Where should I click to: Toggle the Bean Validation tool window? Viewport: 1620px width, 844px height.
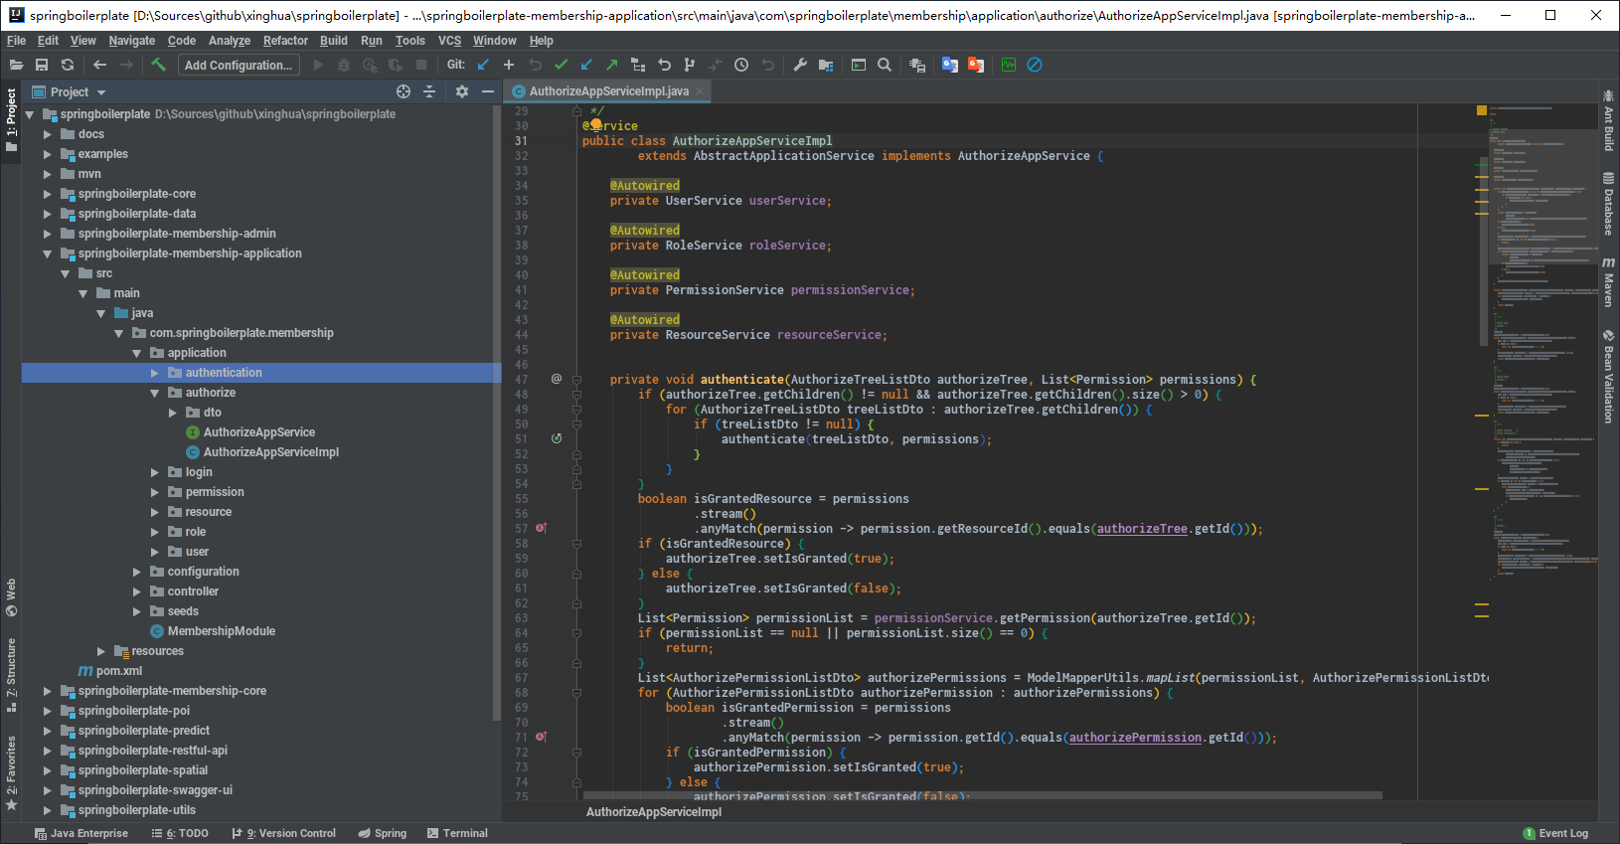pyautogui.click(x=1608, y=376)
